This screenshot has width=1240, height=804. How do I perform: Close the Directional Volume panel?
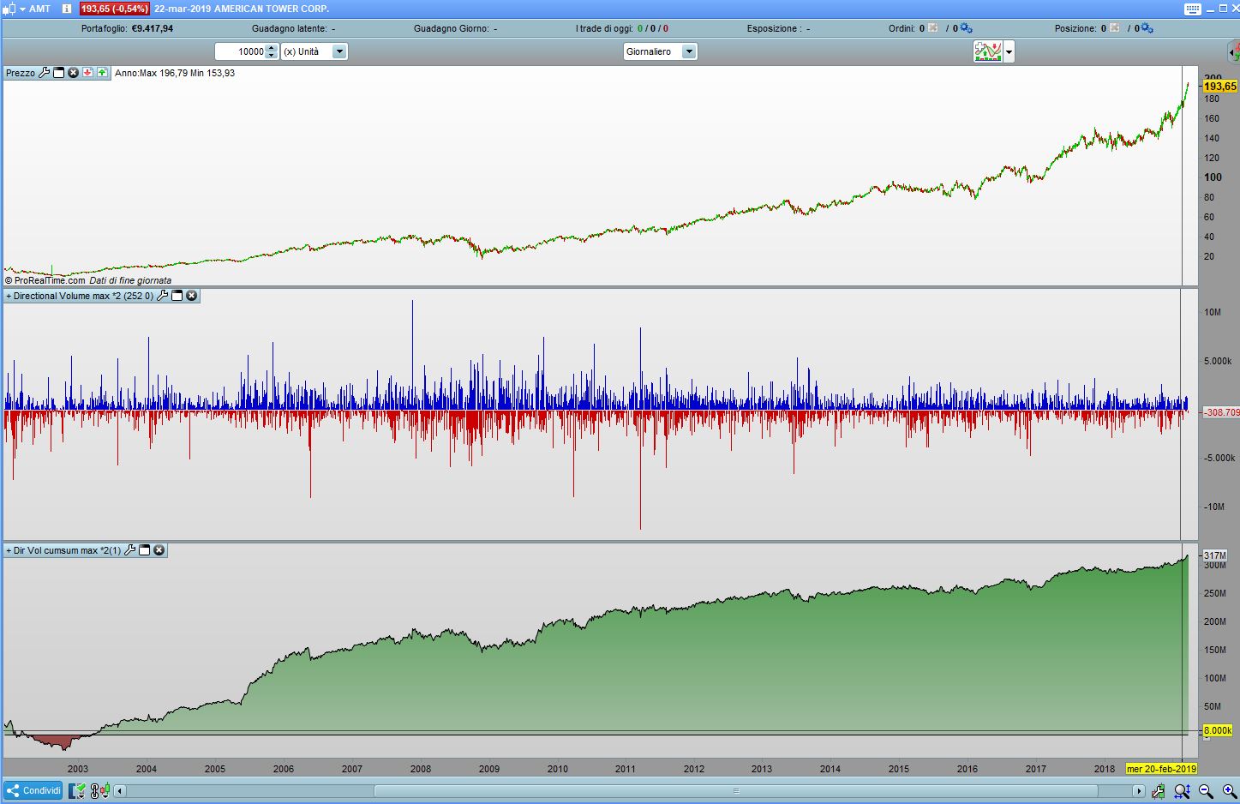(x=192, y=296)
